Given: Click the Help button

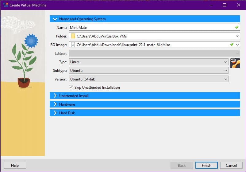Looking at the screenshot, I should tap(15, 166).
